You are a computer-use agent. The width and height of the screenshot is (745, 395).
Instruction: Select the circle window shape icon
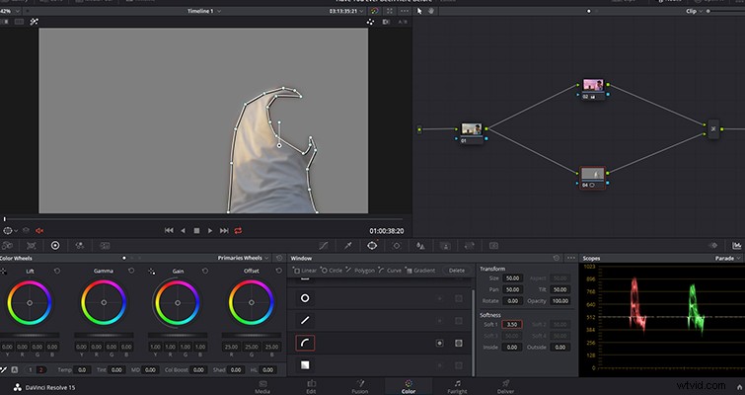click(305, 298)
